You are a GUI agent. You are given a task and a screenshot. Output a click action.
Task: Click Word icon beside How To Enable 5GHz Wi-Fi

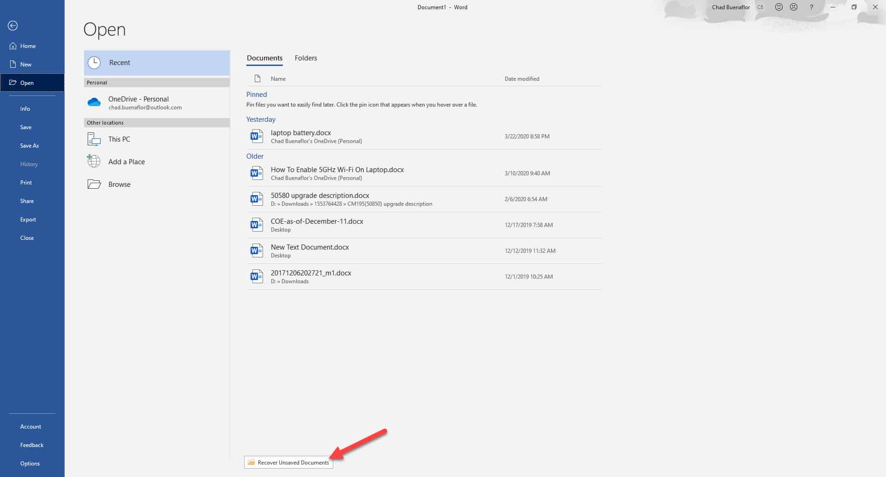click(257, 173)
